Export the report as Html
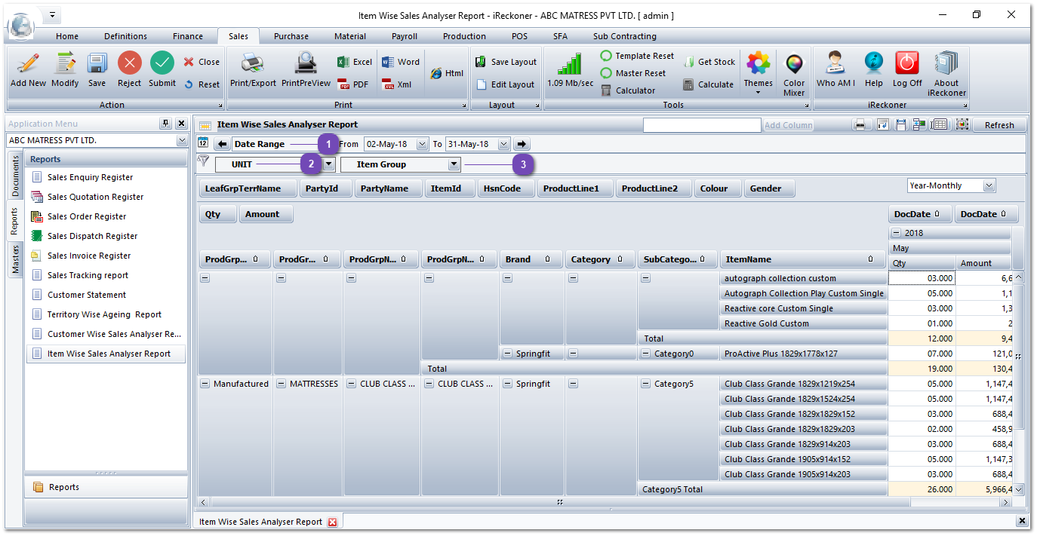1037x536 pixels. [449, 72]
